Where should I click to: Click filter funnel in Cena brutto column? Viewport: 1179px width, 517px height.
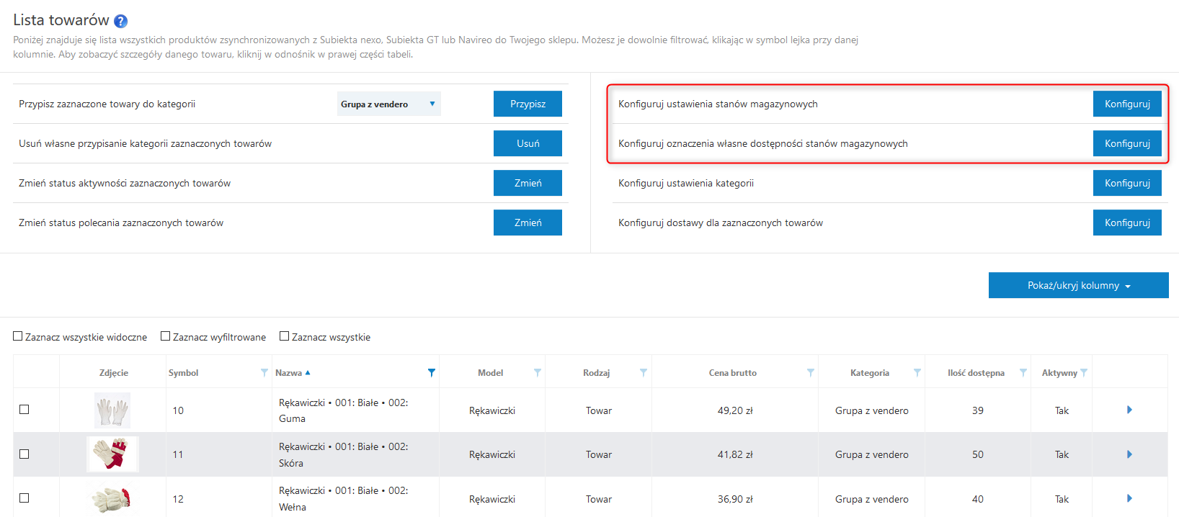pyautogui.click(x=810, y=373)
